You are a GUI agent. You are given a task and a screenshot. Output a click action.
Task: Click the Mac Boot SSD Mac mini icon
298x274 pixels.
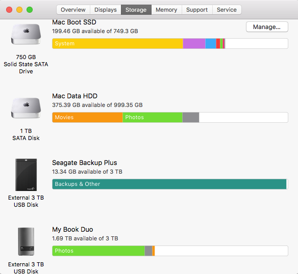click(26, 34)
